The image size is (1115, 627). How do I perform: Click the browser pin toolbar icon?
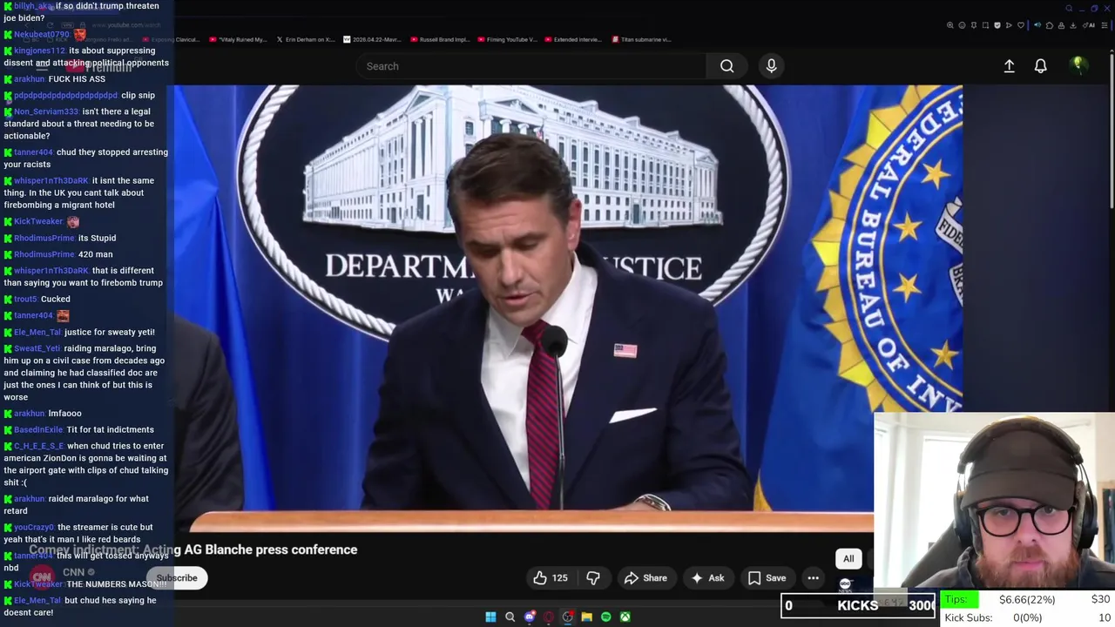coord(974,25)
